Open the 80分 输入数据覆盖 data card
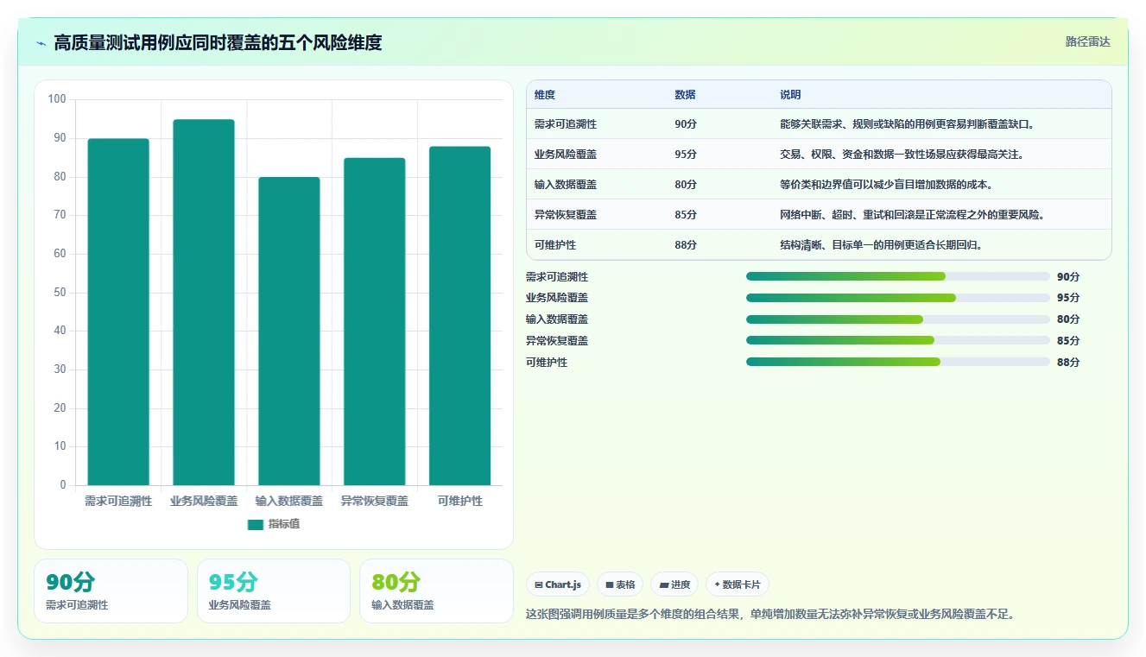1146x657 pixels. click(x=436, y=591)
